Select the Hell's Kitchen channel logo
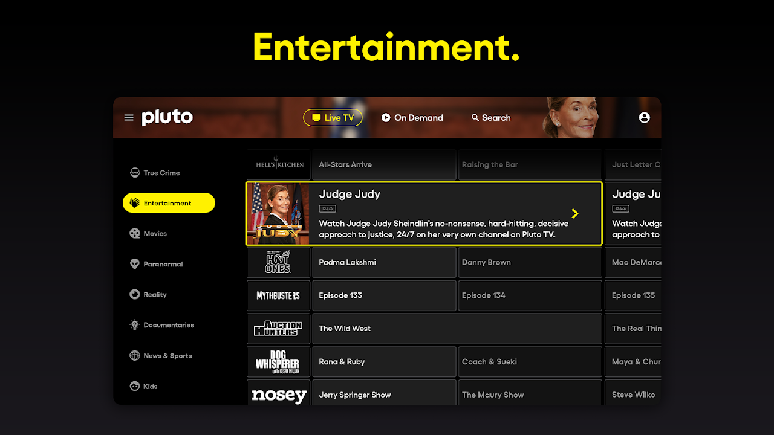 [279, 164]
